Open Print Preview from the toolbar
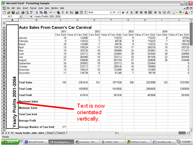Screen dimensions: 194x145 coord(27,13)
